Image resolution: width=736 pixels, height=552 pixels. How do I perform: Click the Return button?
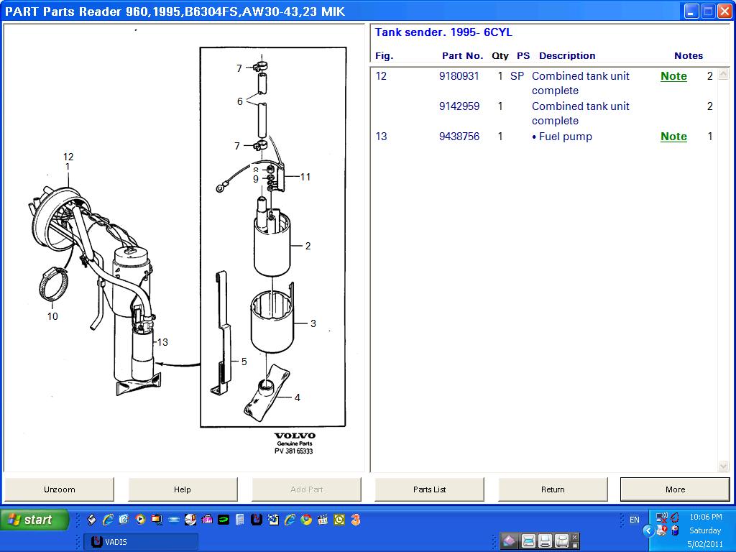[x=553, y=489]
